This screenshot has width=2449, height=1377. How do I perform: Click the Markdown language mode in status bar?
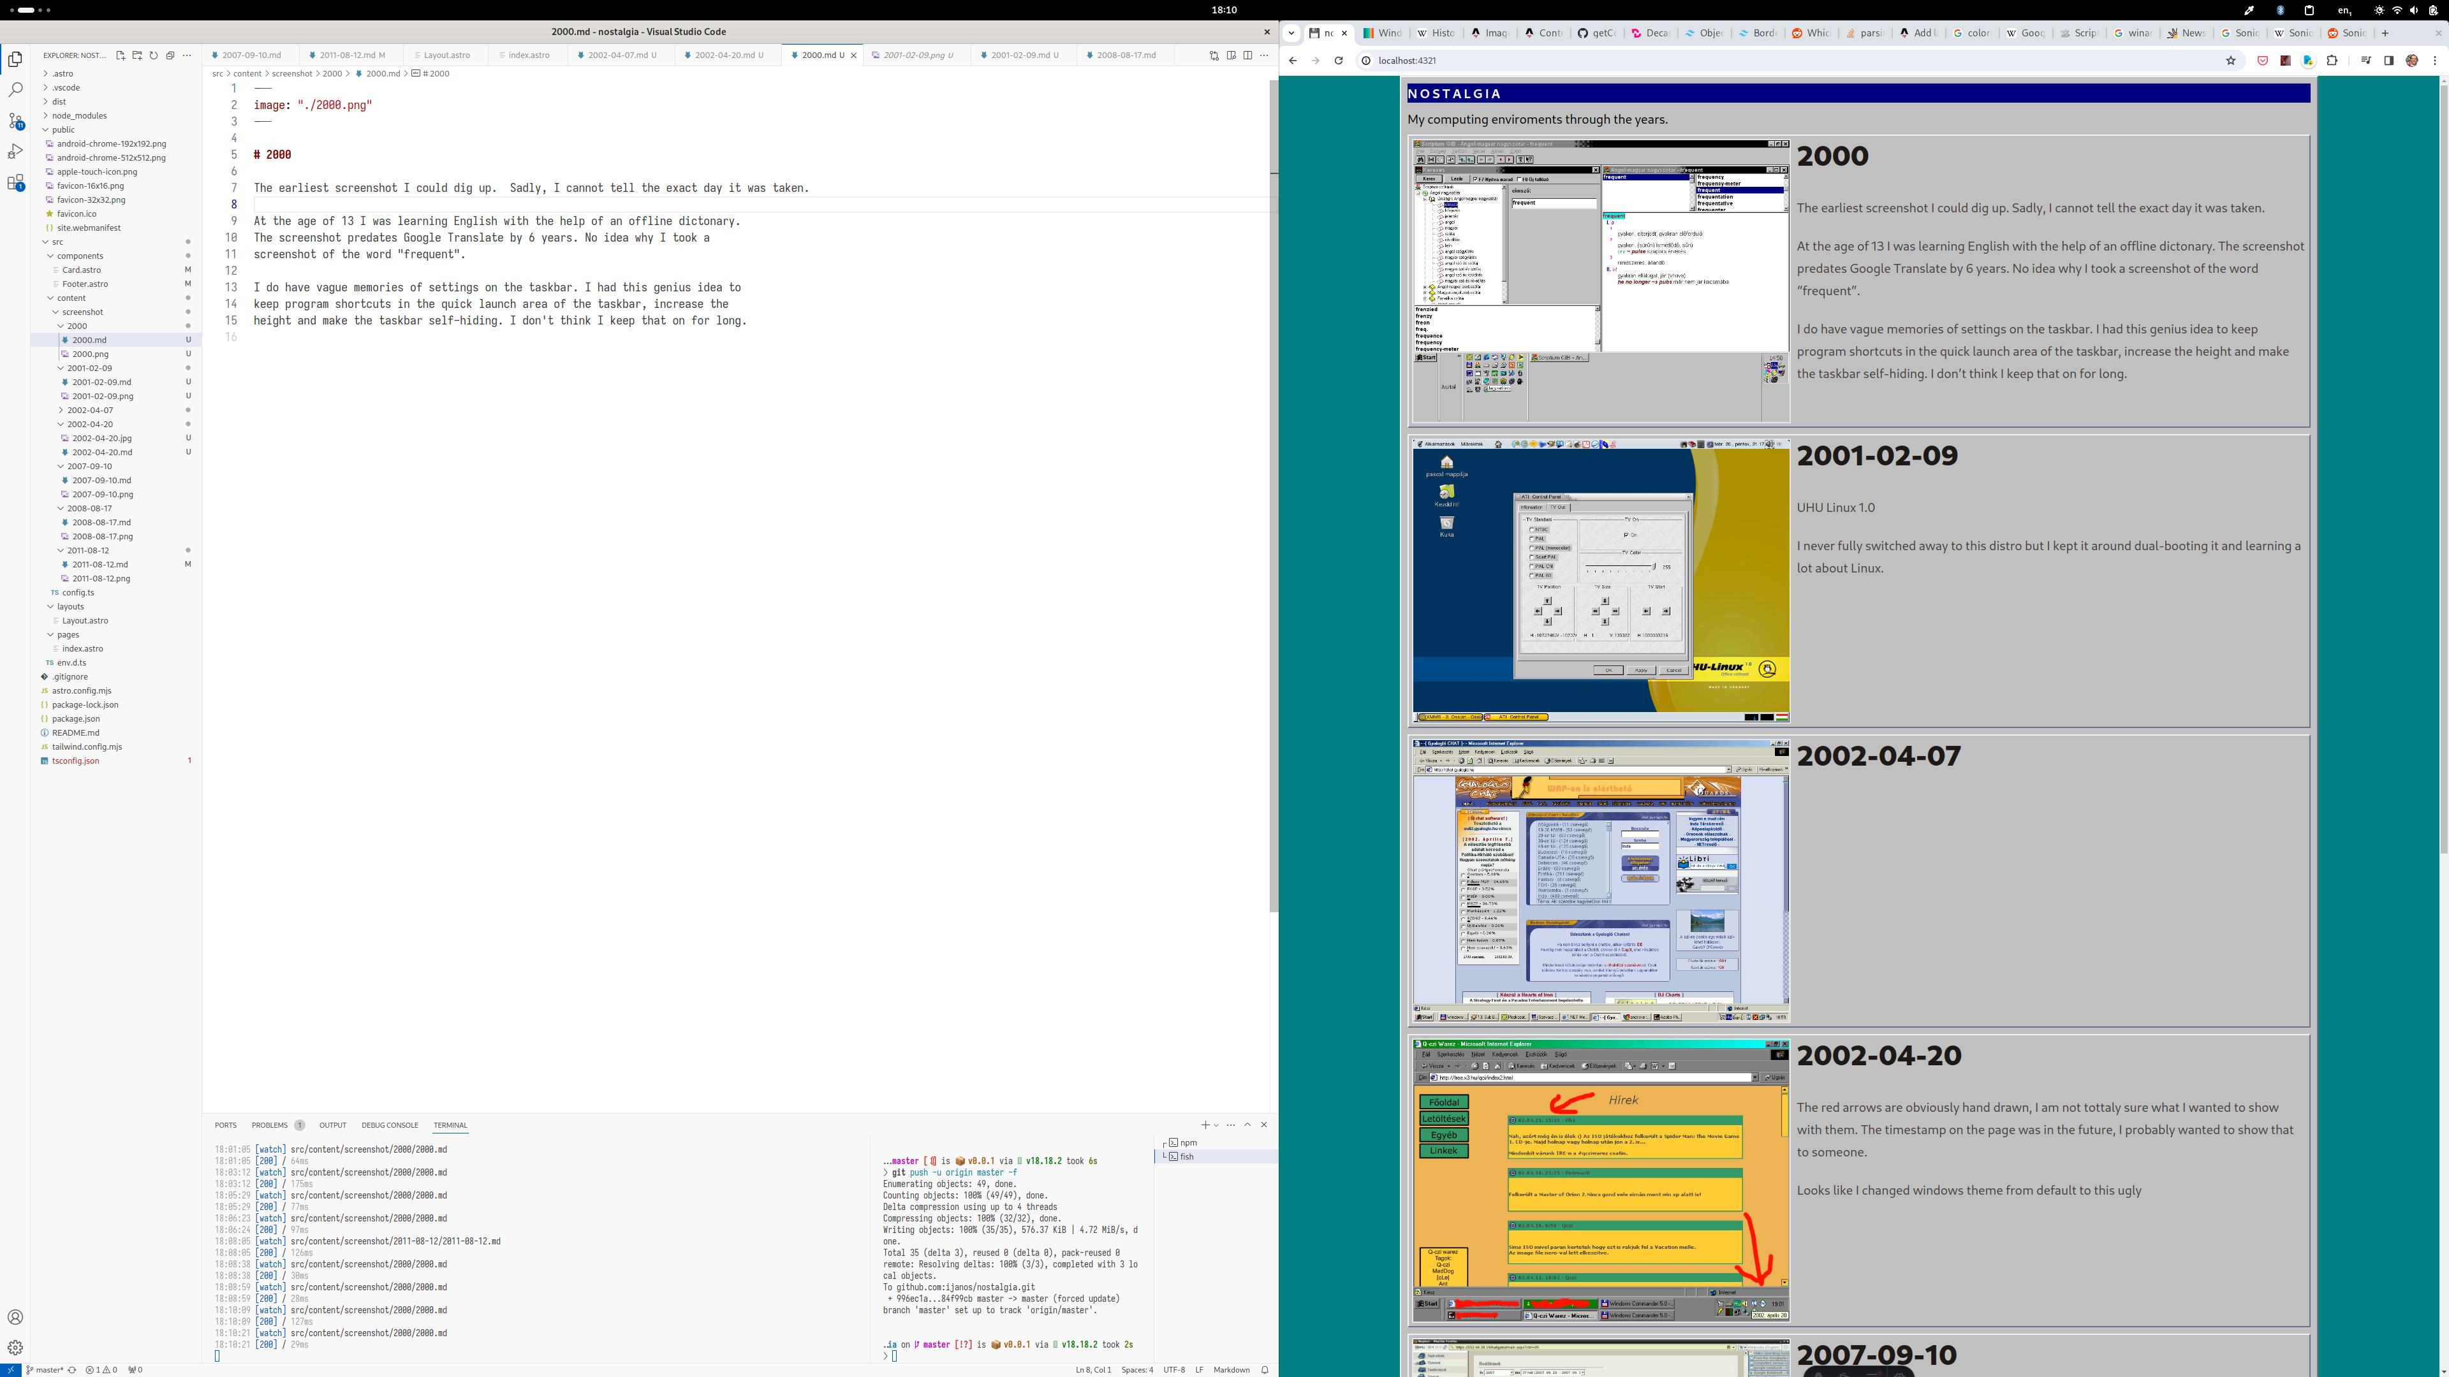point(1231,1369)
